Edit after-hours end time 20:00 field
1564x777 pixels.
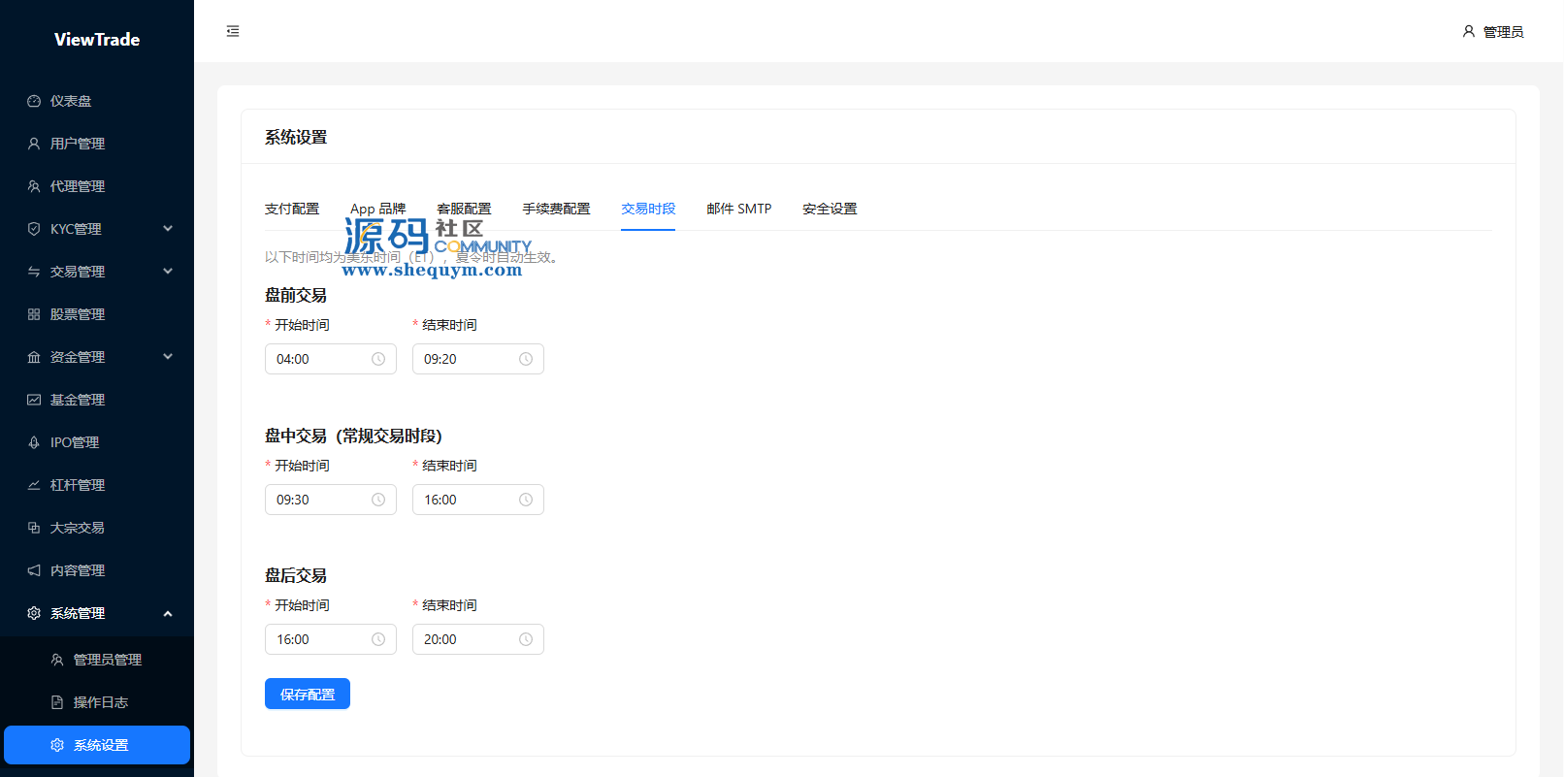tap(478, 639)
